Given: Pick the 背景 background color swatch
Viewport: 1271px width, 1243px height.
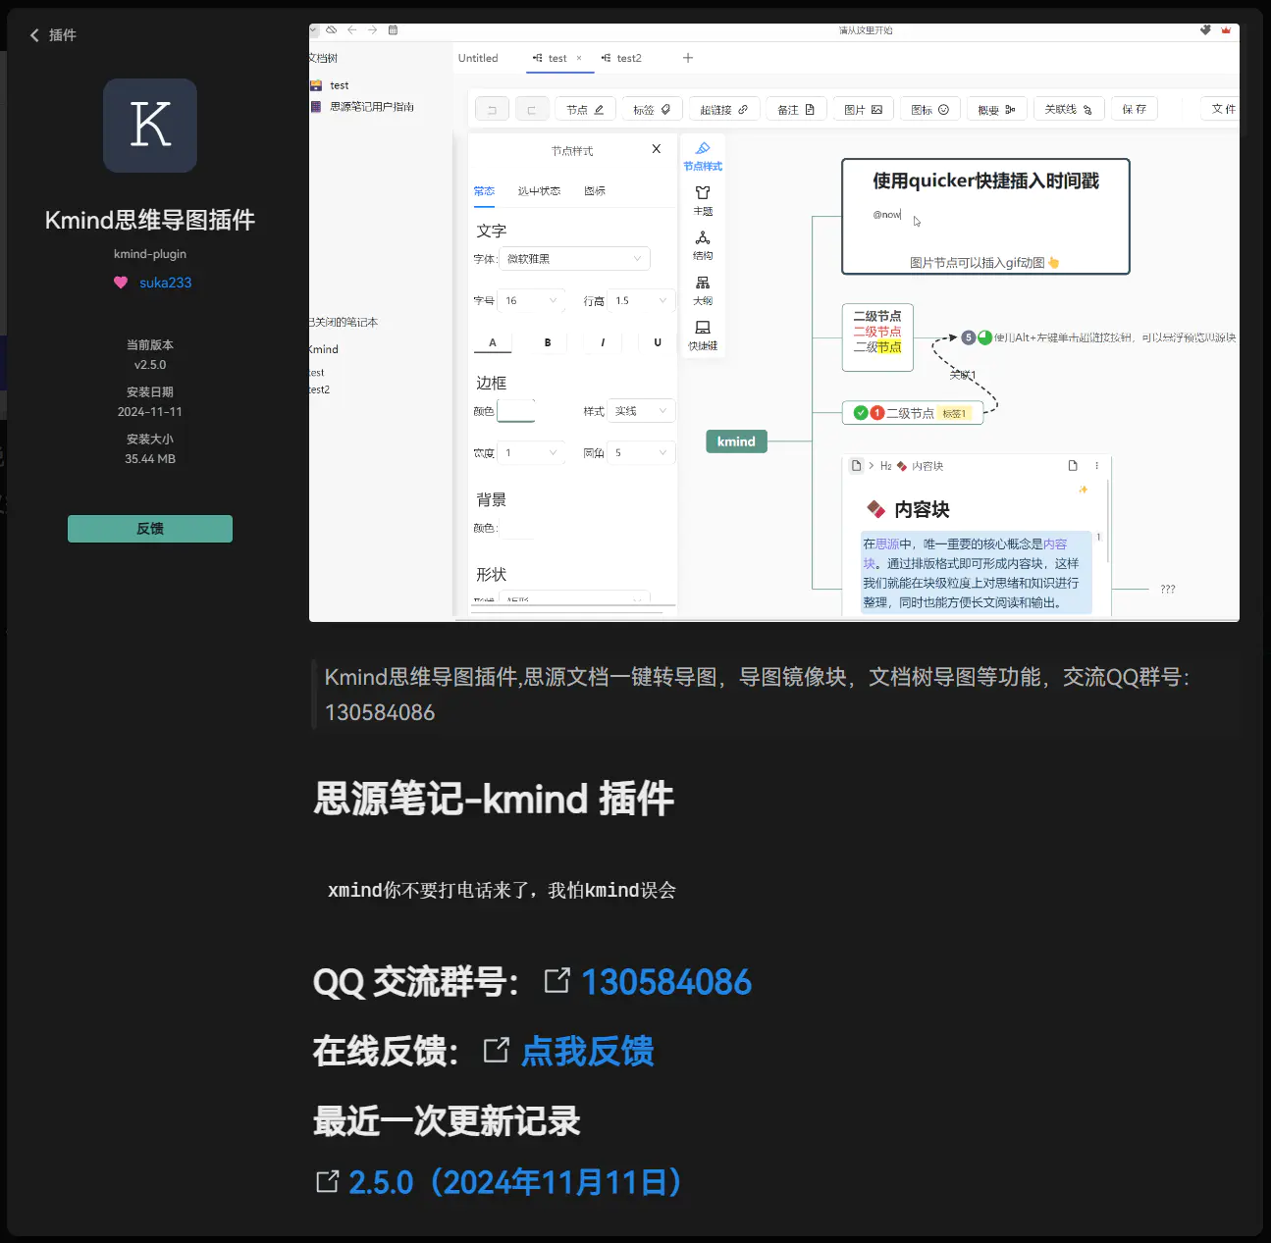Looking at the screenshot, I should point(517,528).
